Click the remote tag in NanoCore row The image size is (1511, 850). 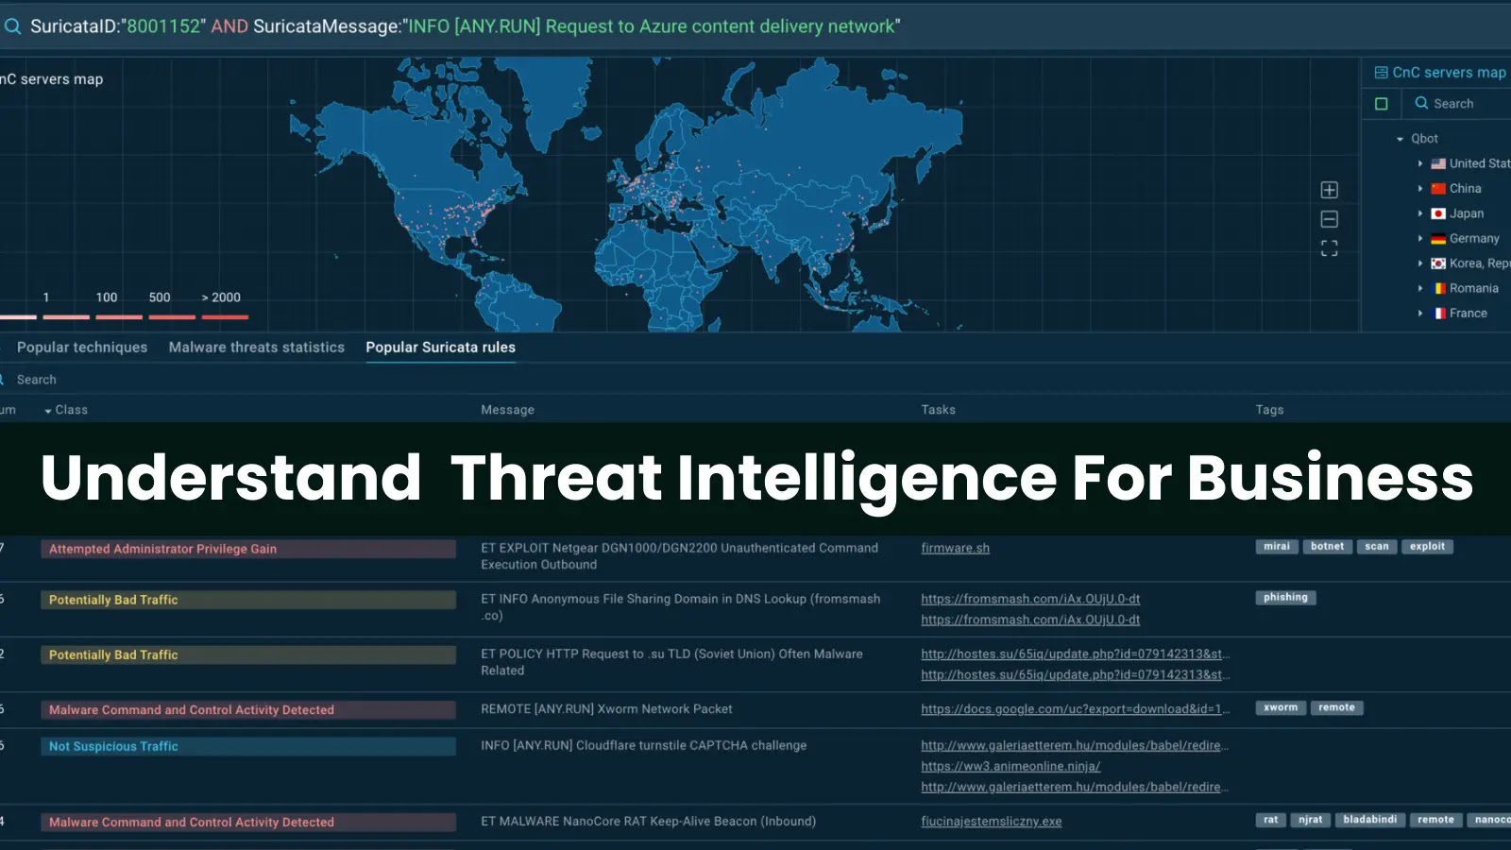[1435, 820]
